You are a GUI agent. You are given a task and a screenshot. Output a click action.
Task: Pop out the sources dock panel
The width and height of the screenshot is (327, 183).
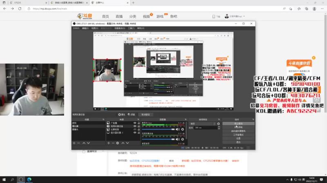point(138,120)
